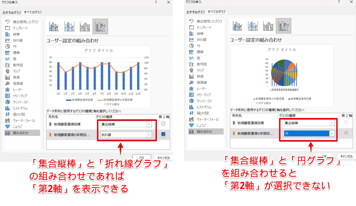
Task: Uncheck 第2軸 for 新規顧客獲得の年間目標 series in left dialog
Action: coord(163,135)
